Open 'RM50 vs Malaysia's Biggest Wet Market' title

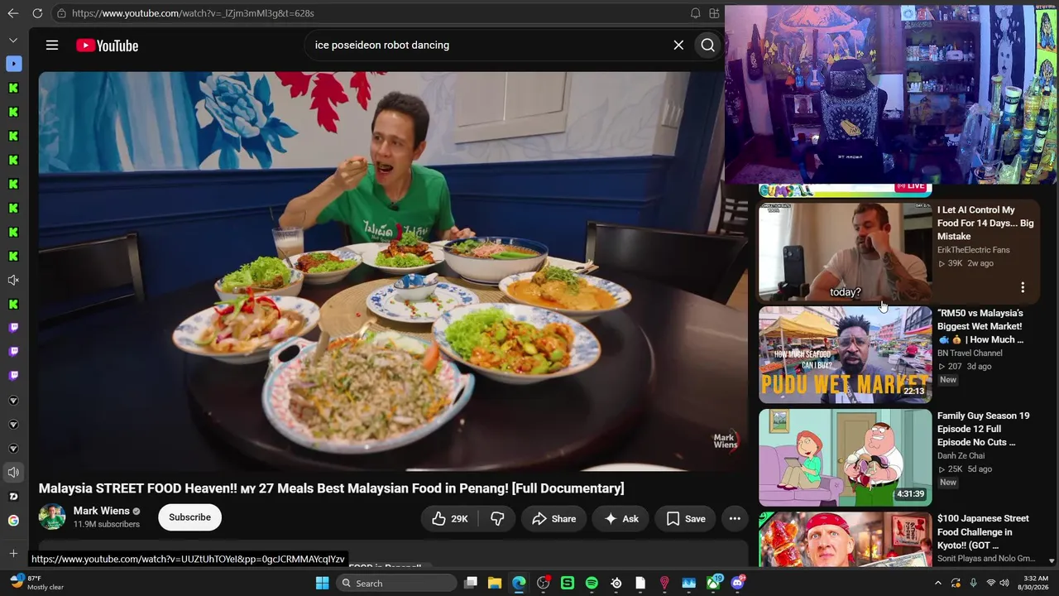tap(981, 326)
